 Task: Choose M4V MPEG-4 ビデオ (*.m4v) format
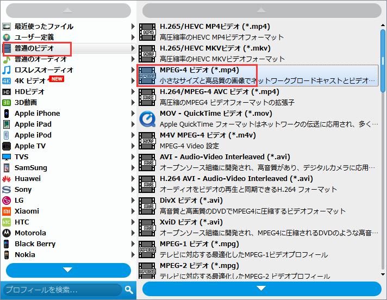tap(258, 141)
